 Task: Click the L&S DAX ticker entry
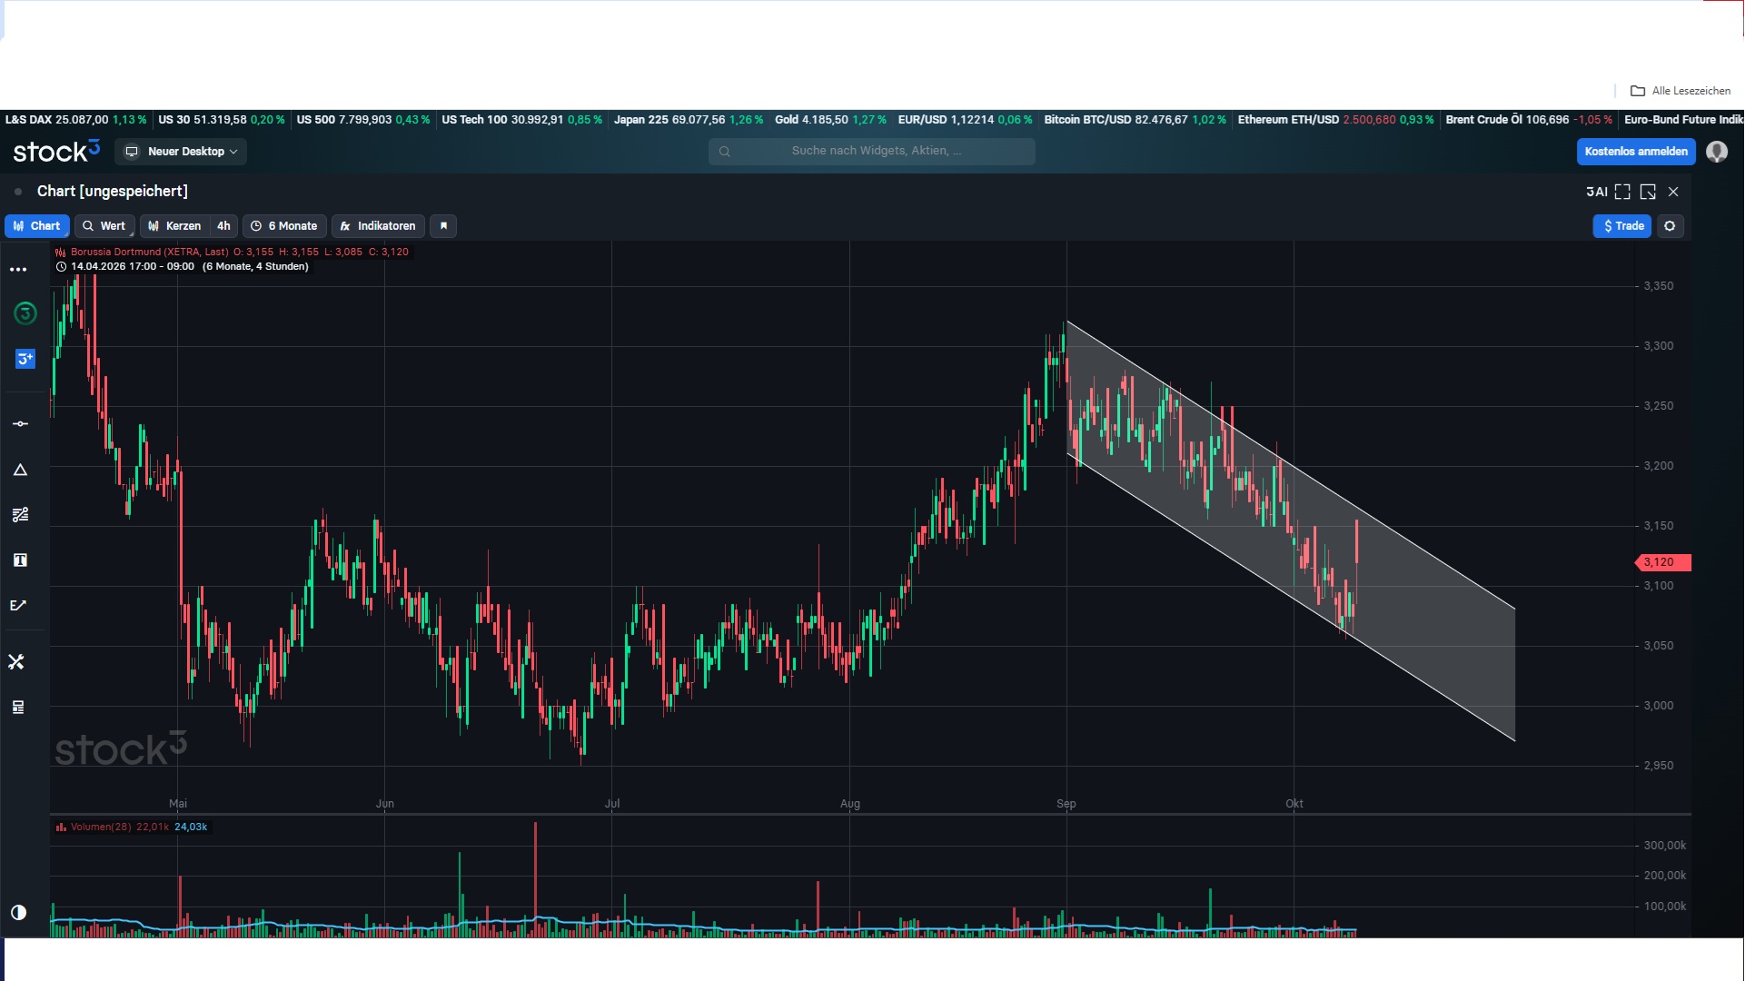75,120
